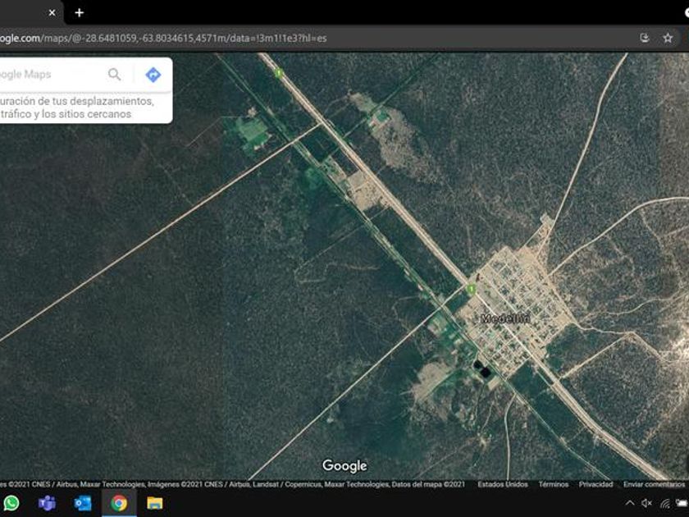This screenshot has width=689, height=517.
Task: Click the URL in the address bar
Action: (164, 38)
